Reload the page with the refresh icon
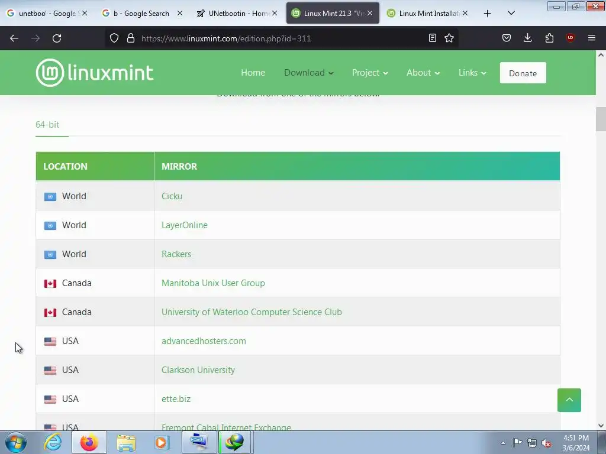The image size is (606, 454). click(x=57, y=38)
